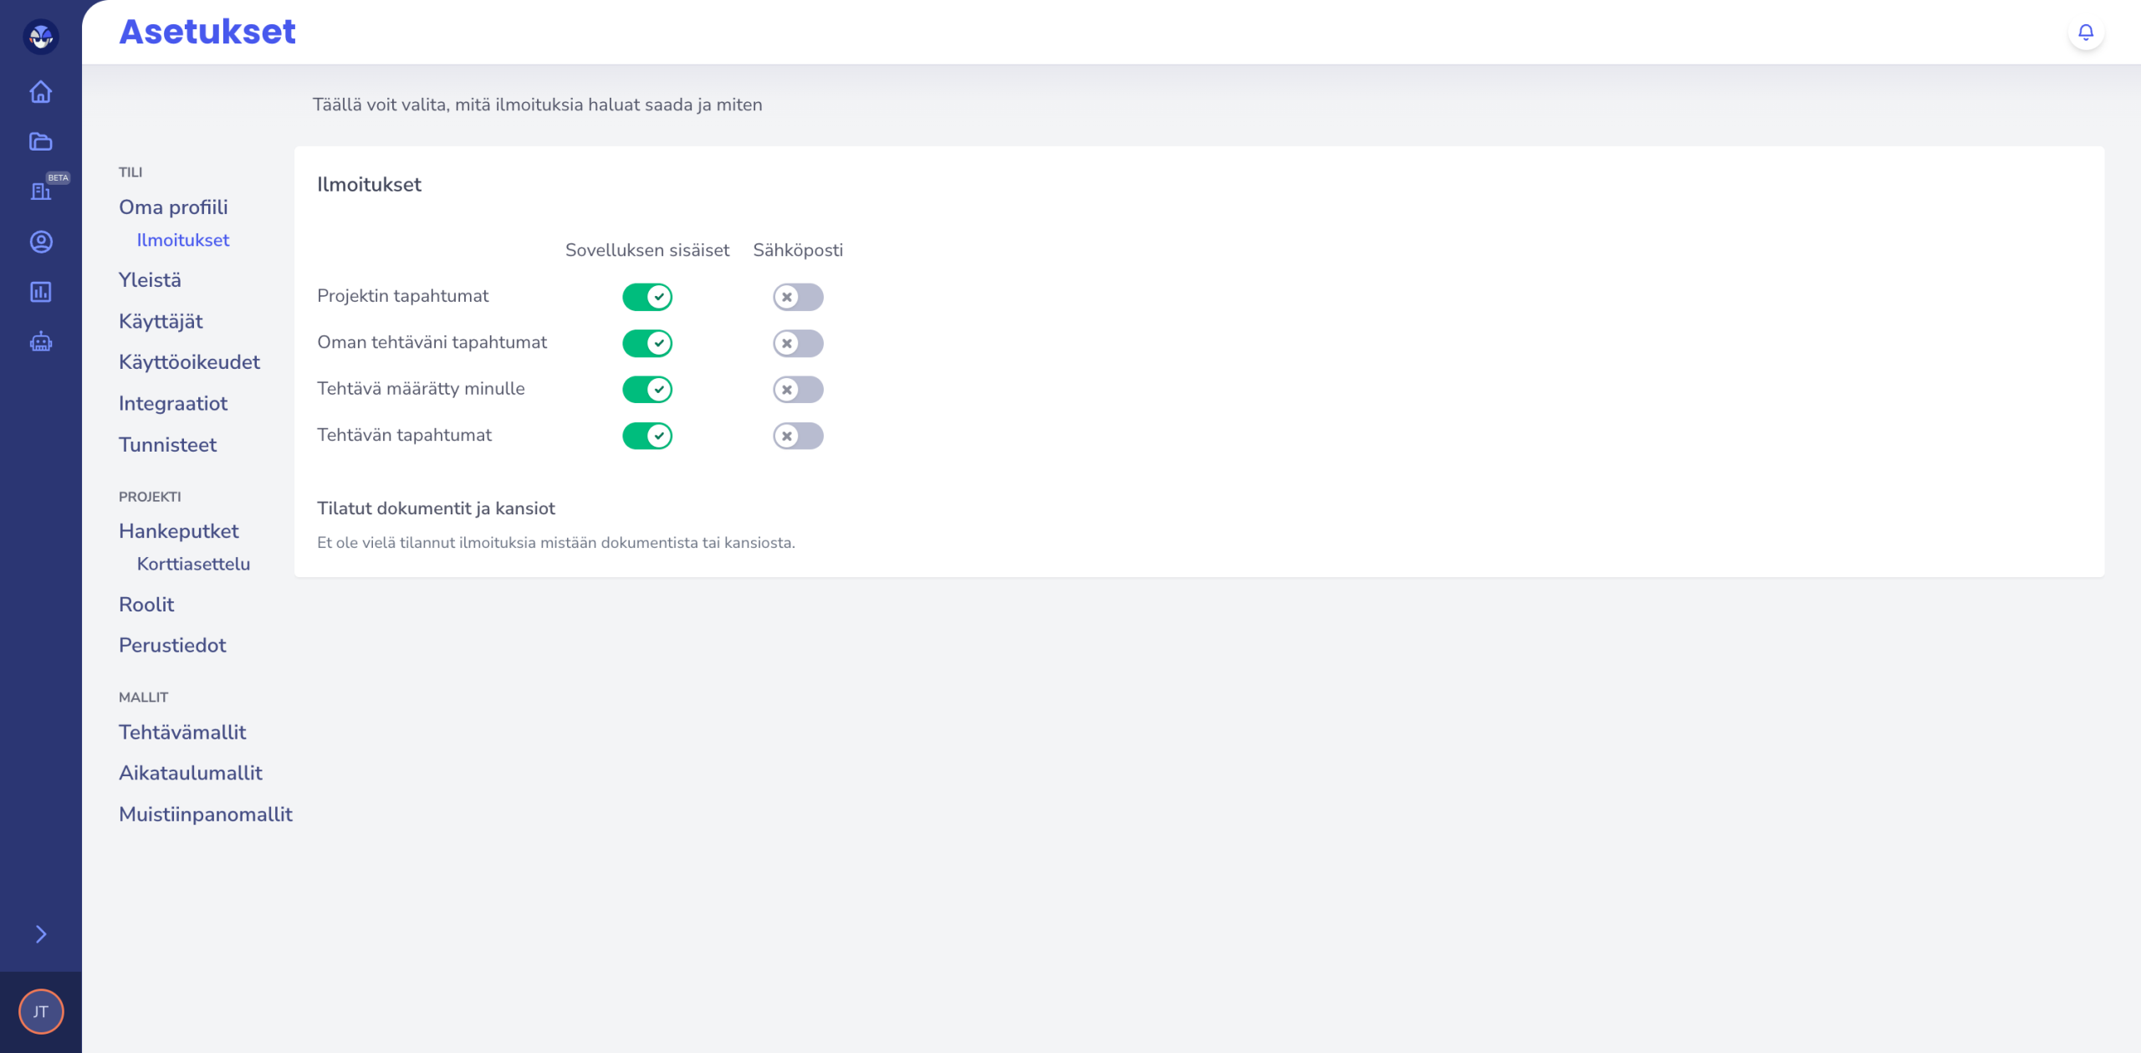Open the user profile circle icon

click(40, 242)
